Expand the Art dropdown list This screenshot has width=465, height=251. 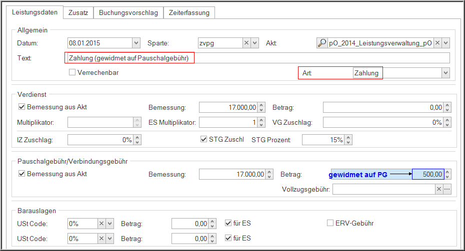(445, 73)
